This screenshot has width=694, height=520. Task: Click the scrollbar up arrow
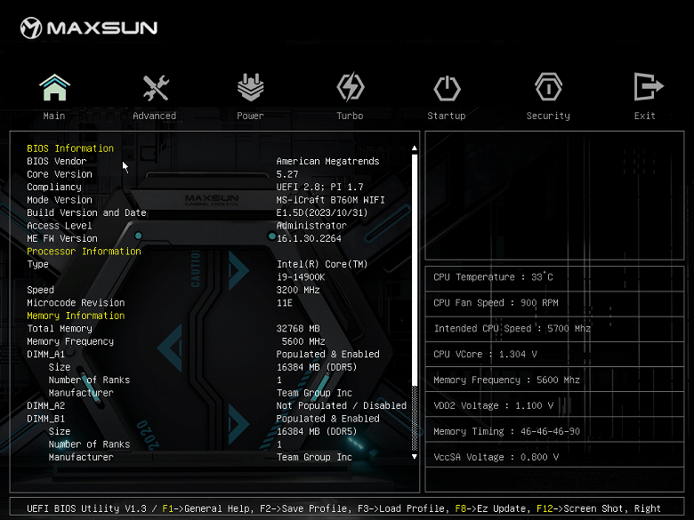415,148
